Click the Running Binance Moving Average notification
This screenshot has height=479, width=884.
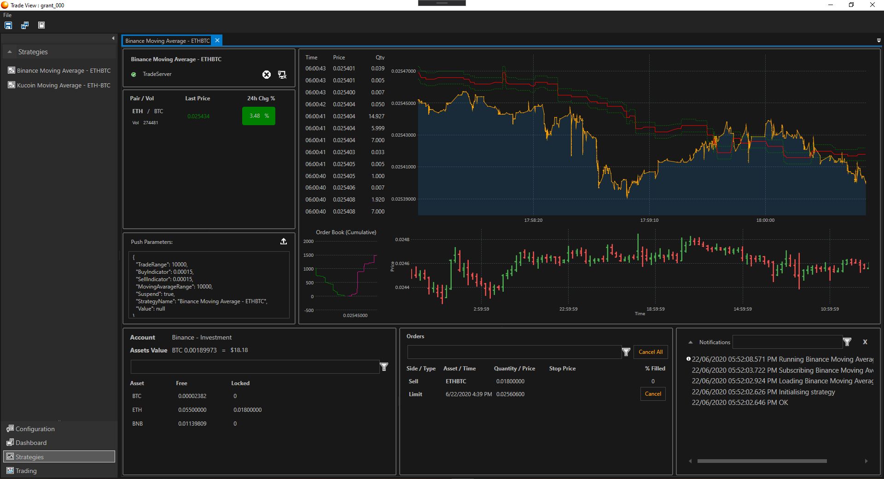pyautogui.click(x=782, y=359)
